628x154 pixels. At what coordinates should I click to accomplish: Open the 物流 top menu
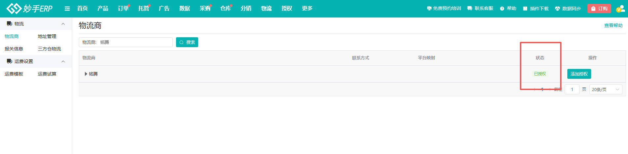click(x=266, y=9)
